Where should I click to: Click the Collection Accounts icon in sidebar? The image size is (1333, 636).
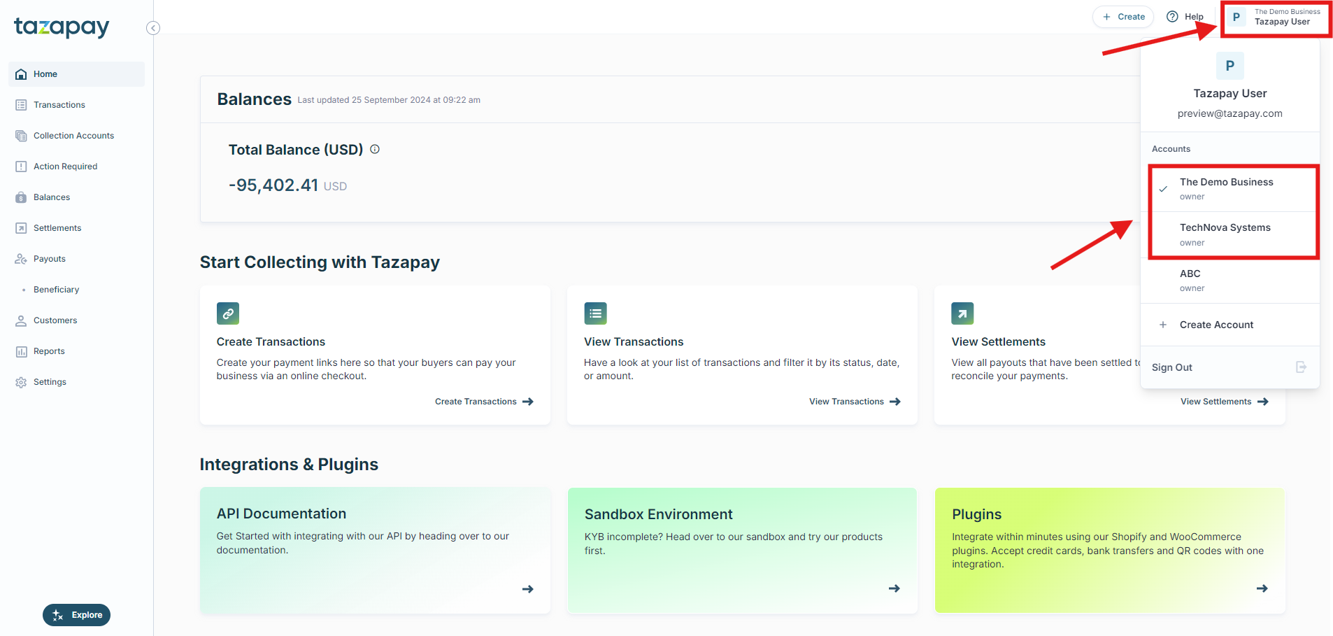click(x=21, y=136)
